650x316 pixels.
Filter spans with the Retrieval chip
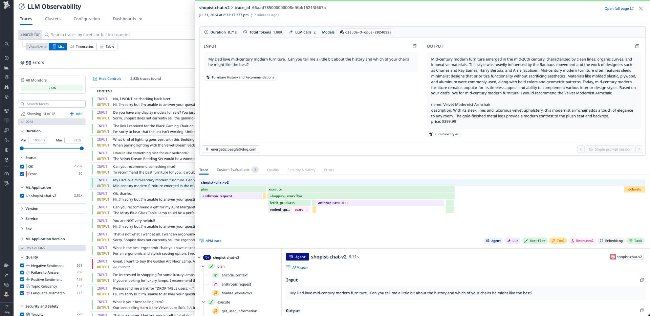[582, 241]
